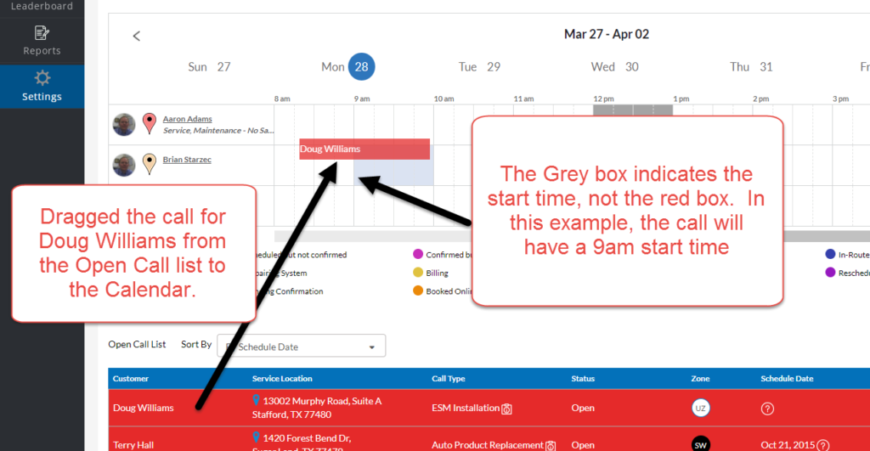Click Brian Starzec's orange map pin
The image size is (870, 451).
coord(150,162)
